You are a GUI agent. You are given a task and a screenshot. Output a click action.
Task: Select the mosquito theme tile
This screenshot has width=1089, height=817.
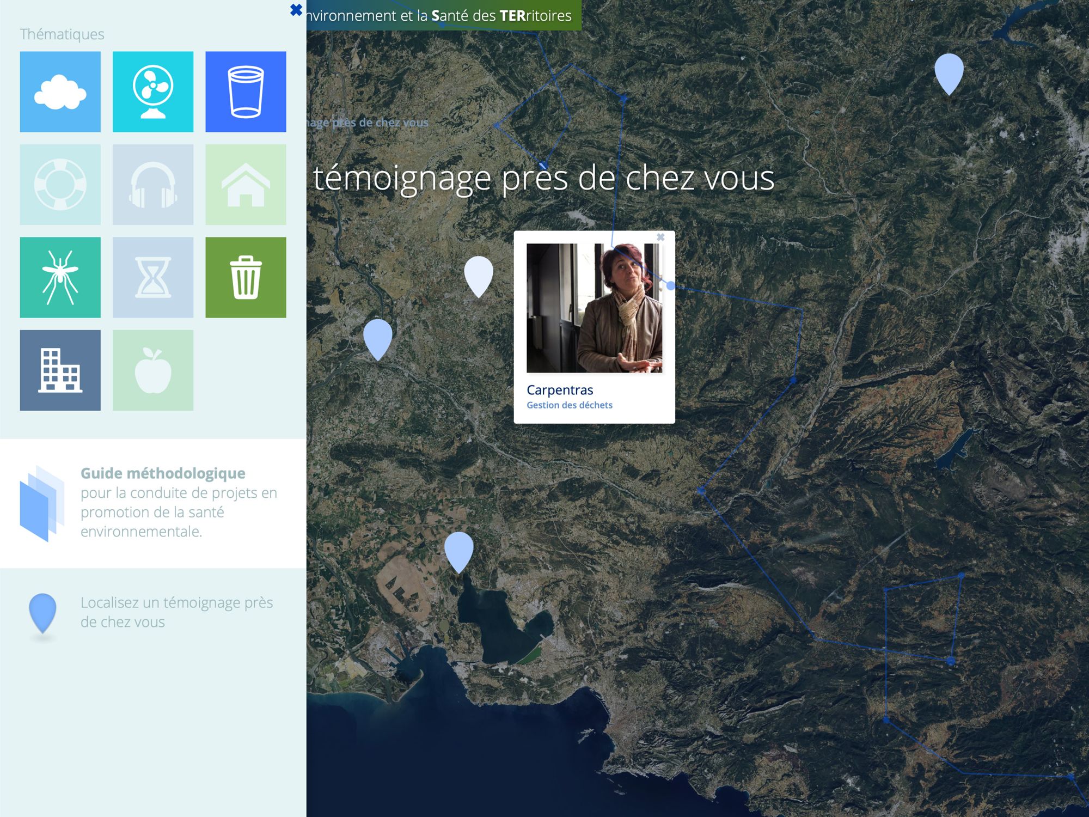pos(60,277)
